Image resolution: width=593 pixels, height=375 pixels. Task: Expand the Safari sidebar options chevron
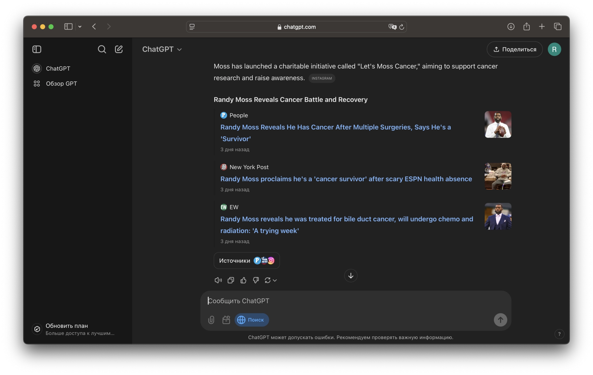click(80, 27)
